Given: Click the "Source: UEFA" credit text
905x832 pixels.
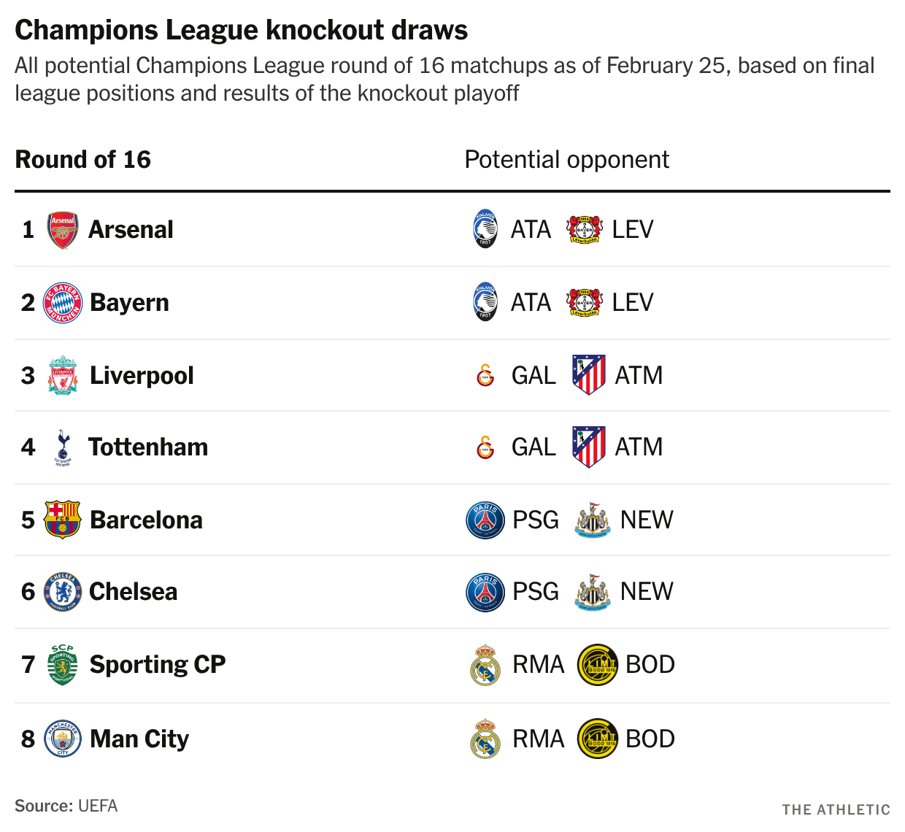Looking at the screenshot, I should click(x=66, y=806).
